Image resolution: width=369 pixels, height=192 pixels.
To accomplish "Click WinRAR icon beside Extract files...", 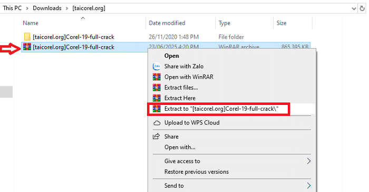I will (157, 88).
